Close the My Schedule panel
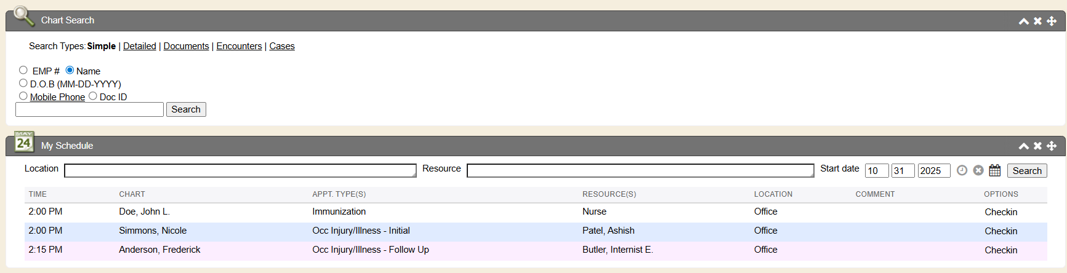 click(1037, 146)
